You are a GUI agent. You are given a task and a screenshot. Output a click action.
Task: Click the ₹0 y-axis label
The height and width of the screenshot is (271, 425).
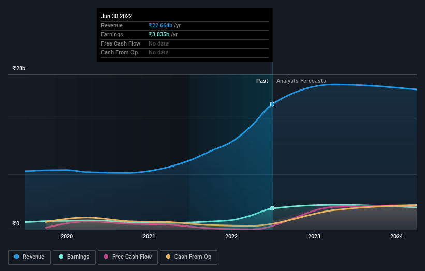click(x=16, y=223)
